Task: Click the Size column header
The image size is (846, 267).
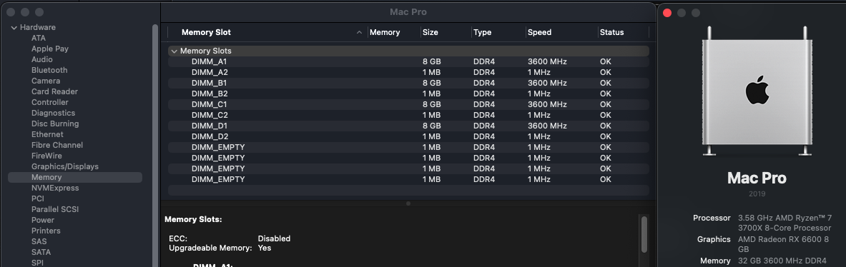Action: coord(430,32)
